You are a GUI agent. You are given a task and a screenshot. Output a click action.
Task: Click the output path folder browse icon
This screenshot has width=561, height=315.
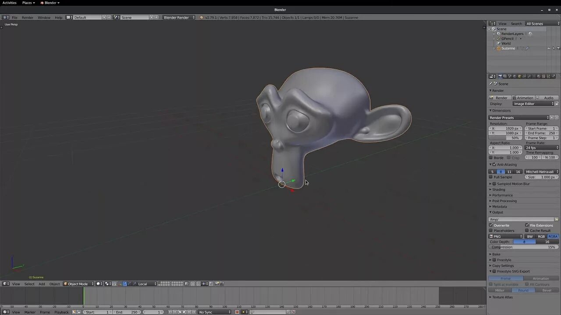(557, 219)
